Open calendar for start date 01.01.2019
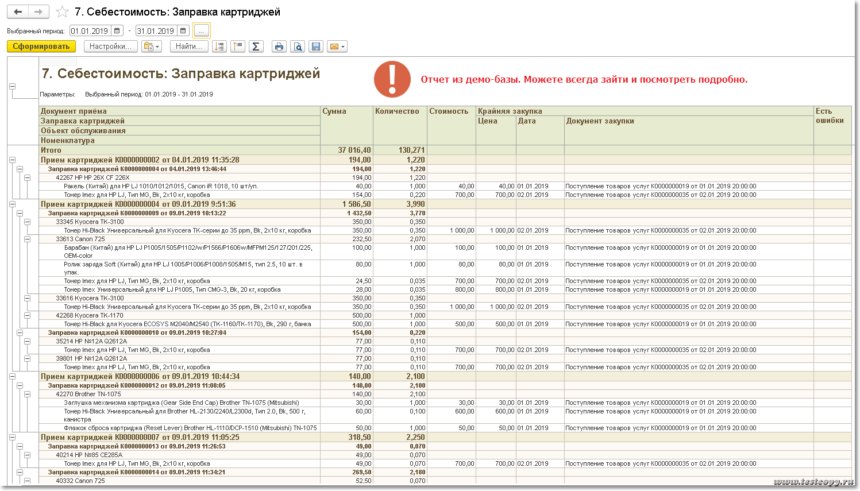Screen dimensions: 860x491 click(117, 31)
